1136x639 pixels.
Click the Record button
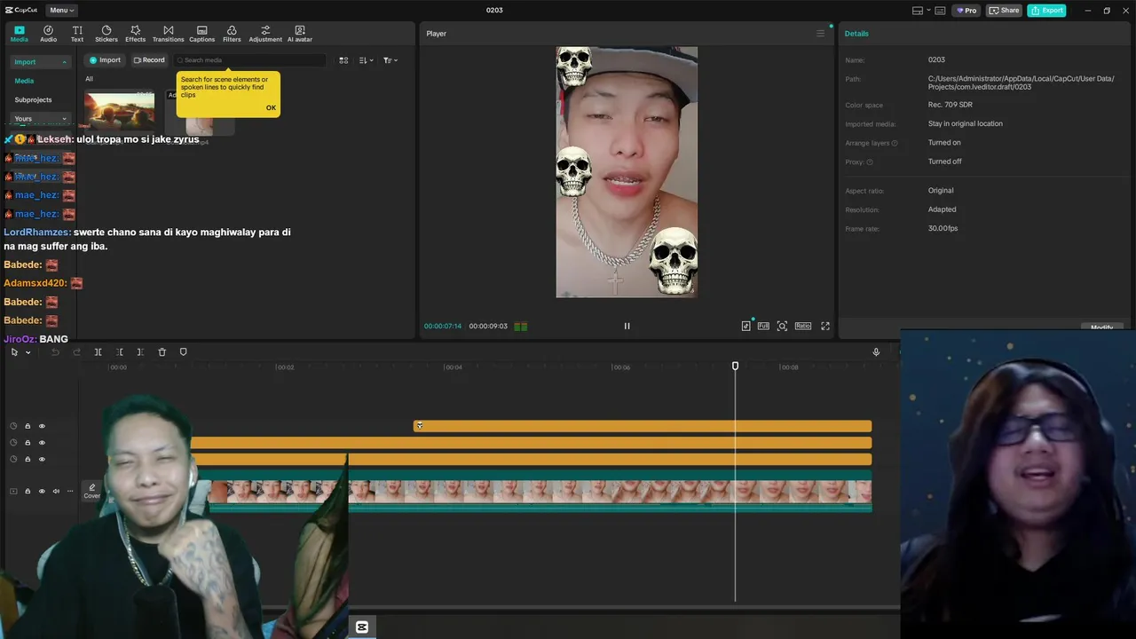coord(149,60)
